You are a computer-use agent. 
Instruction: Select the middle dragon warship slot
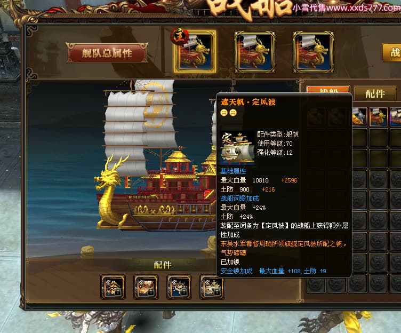(x=255, y=52)
